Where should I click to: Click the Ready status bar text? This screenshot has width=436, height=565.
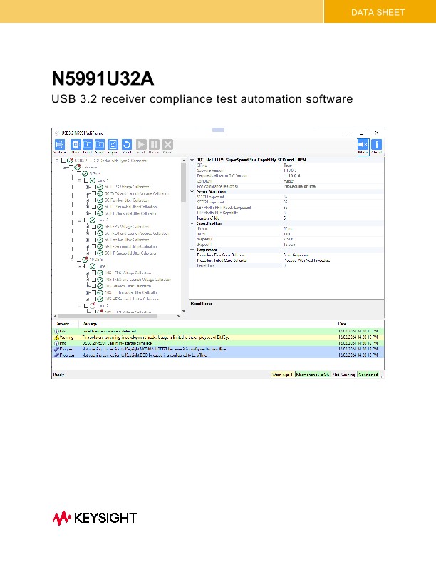[x=58, y=375]
